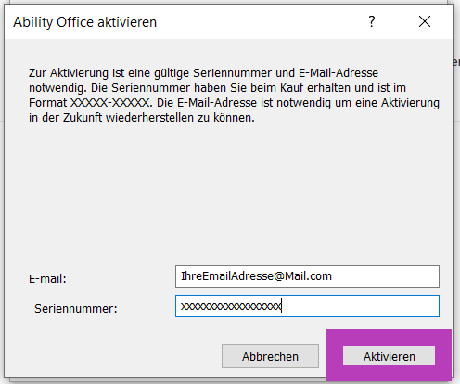Click the line starting Zur Aktivierung
The height and width of the screenshot is (384, 460).
tap(203, 73)
